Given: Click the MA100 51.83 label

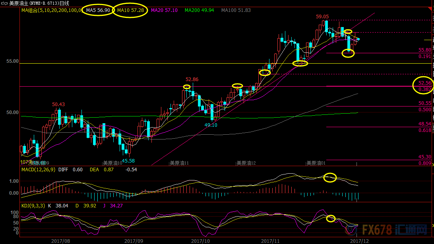Looking at the screenshot, I should (236, 10).
